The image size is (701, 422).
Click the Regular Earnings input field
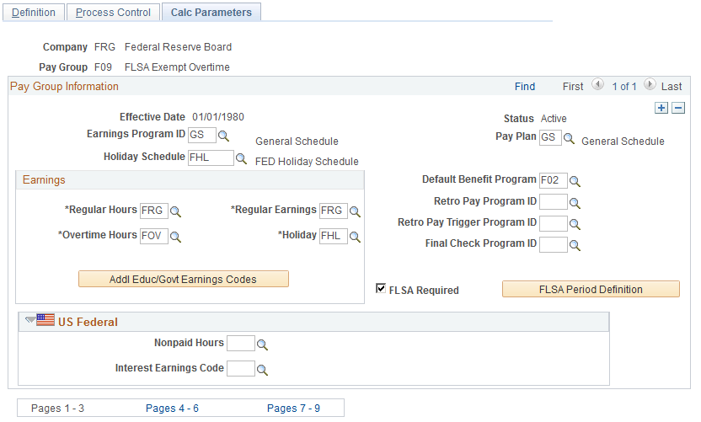pyautogui.click(x=334, y=211)
